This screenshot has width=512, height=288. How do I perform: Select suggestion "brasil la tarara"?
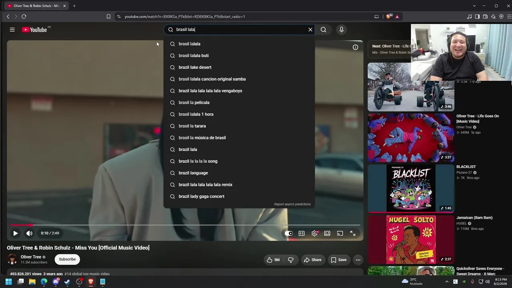coord(239,126)
